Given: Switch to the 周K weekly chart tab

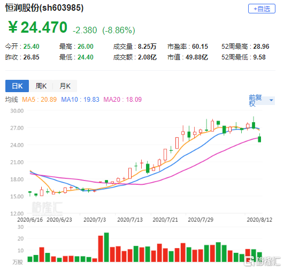Looking at the screenshot, I should coord(41,86).
